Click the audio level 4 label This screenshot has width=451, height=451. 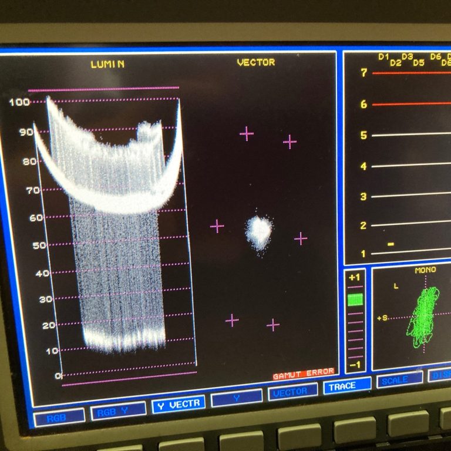364,166
